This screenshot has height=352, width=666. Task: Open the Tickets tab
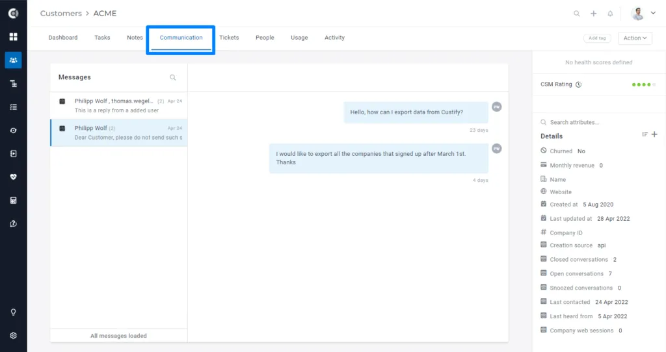[x=229, y=37]
